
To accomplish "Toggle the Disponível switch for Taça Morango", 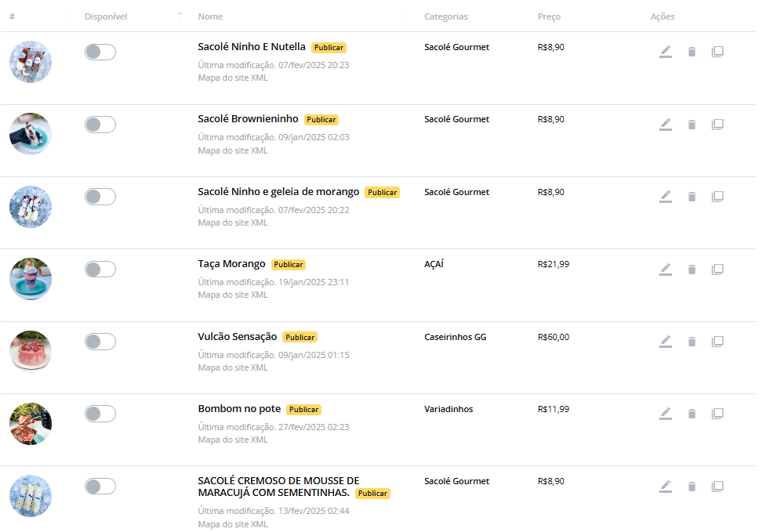I will coord(100,270).
